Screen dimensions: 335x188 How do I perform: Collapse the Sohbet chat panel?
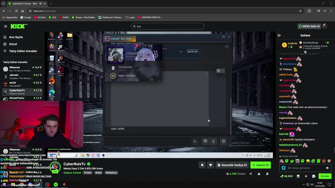(279, 35)
